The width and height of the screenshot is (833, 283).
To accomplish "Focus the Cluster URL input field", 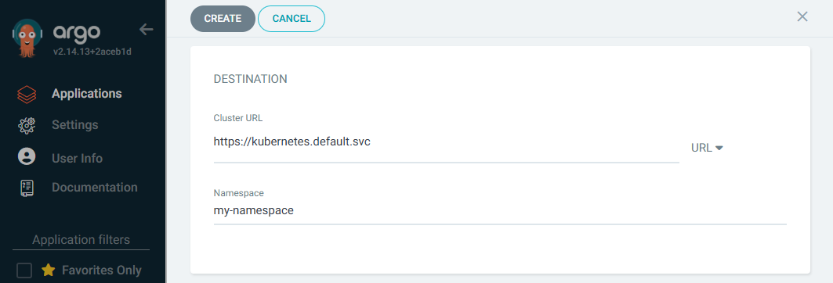I will 446,142.
